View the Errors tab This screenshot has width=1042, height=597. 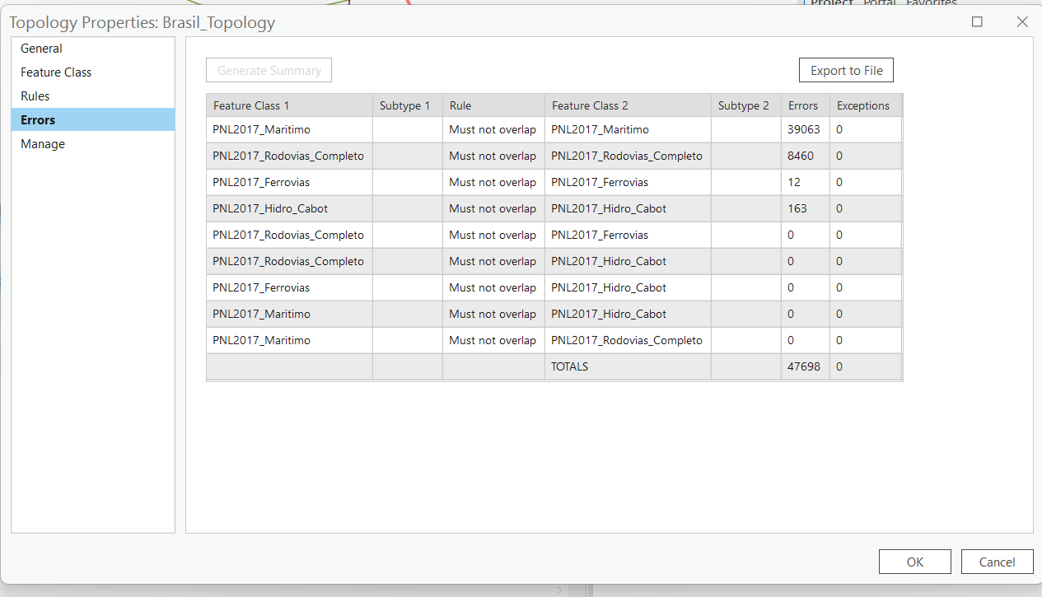coord(38,119)
